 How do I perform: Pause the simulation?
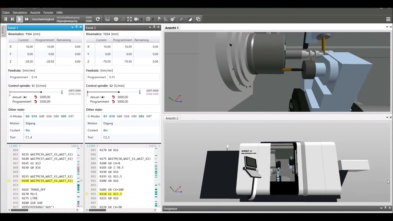point(6,19)
